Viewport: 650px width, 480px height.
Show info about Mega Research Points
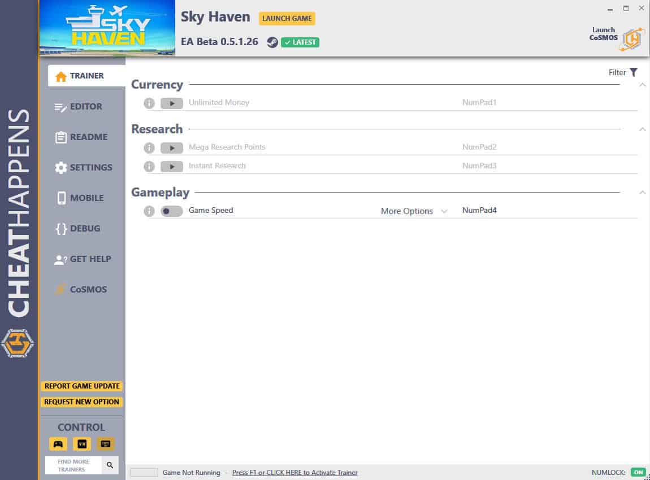click(x=149, y=147)
